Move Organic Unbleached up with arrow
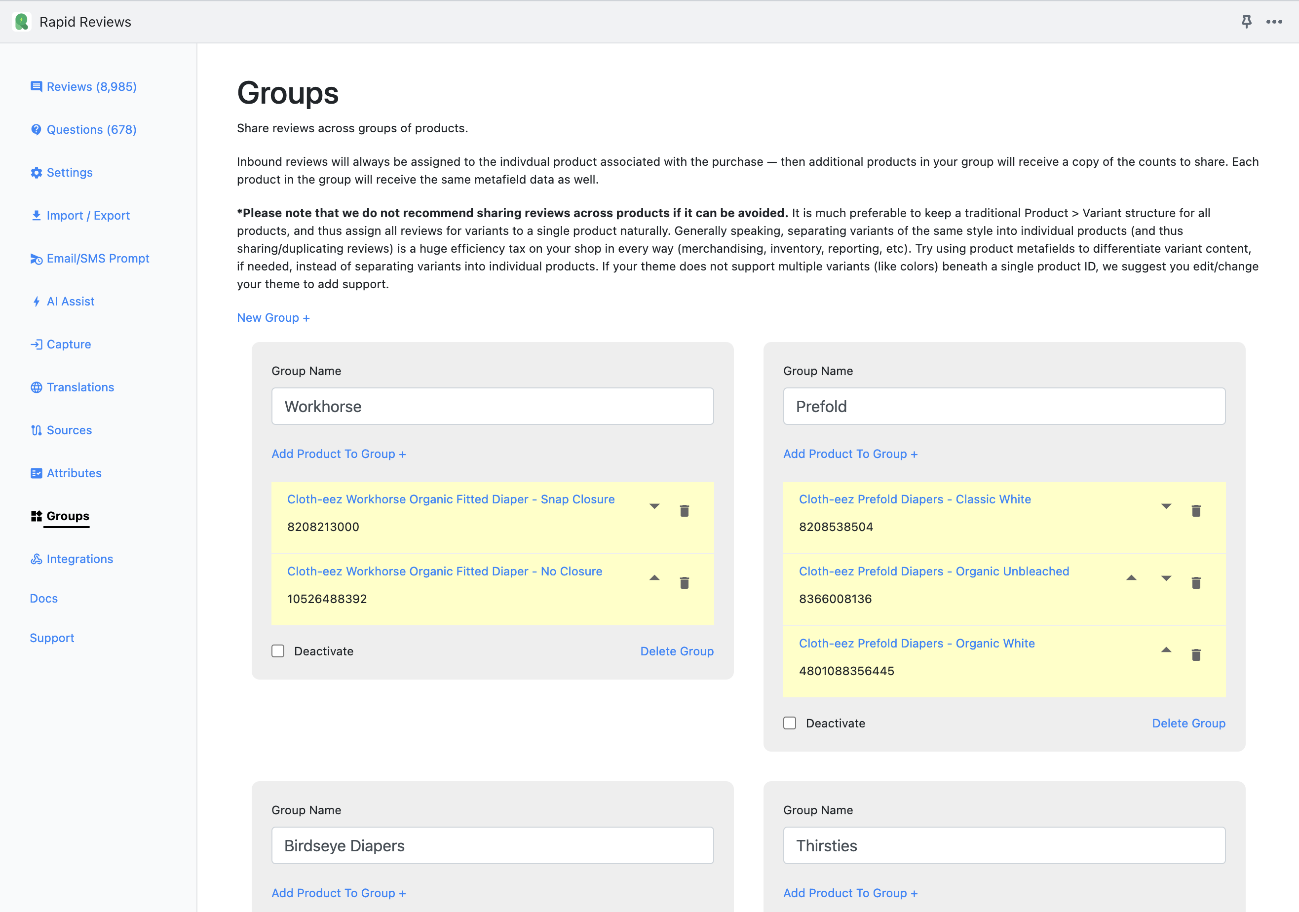1299x912 pixels. pyautogui.click(x=1131, y=577)
